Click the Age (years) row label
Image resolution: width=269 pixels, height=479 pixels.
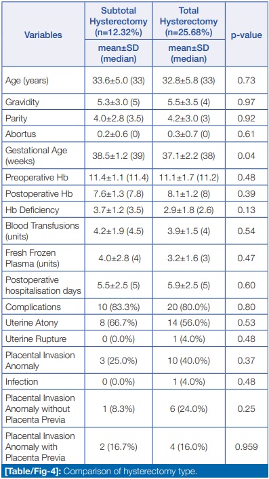coord(27,81)
